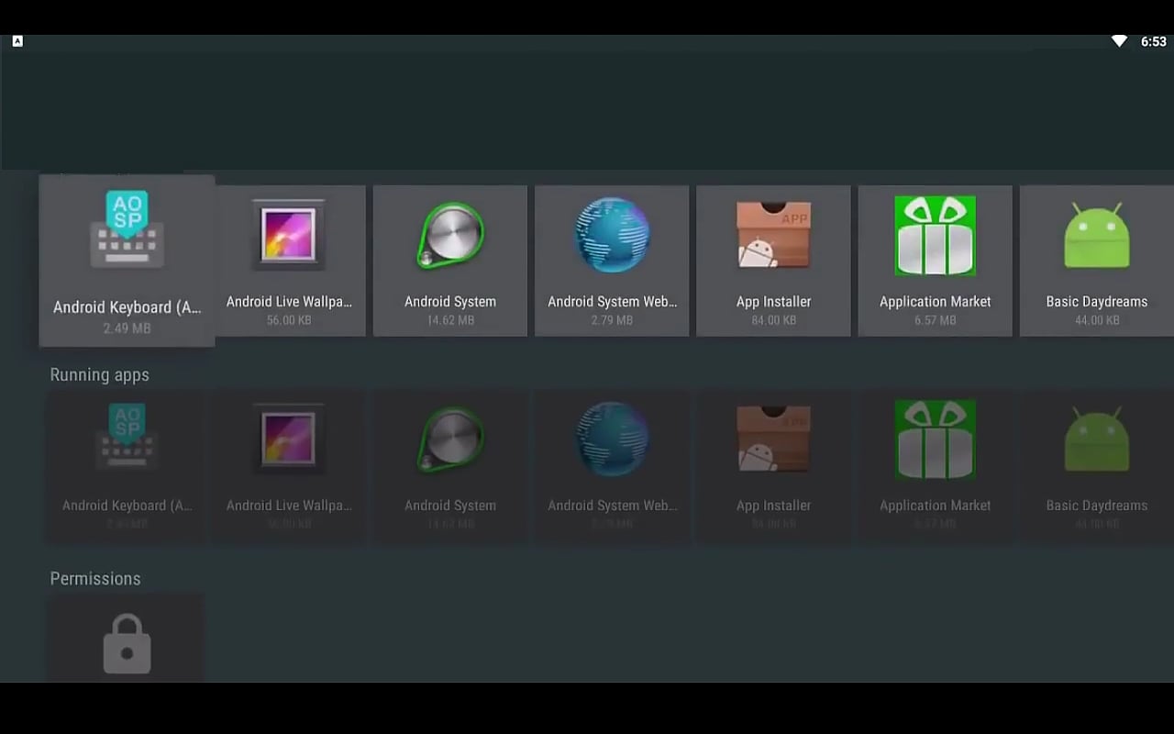The image size is (1174, 734).
Task: Open Android Keyboard (AOSP) app details
Action: click(x=127, y=261)
